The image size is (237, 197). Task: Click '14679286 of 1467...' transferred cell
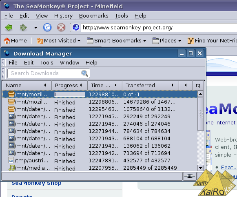pos(149,102)
